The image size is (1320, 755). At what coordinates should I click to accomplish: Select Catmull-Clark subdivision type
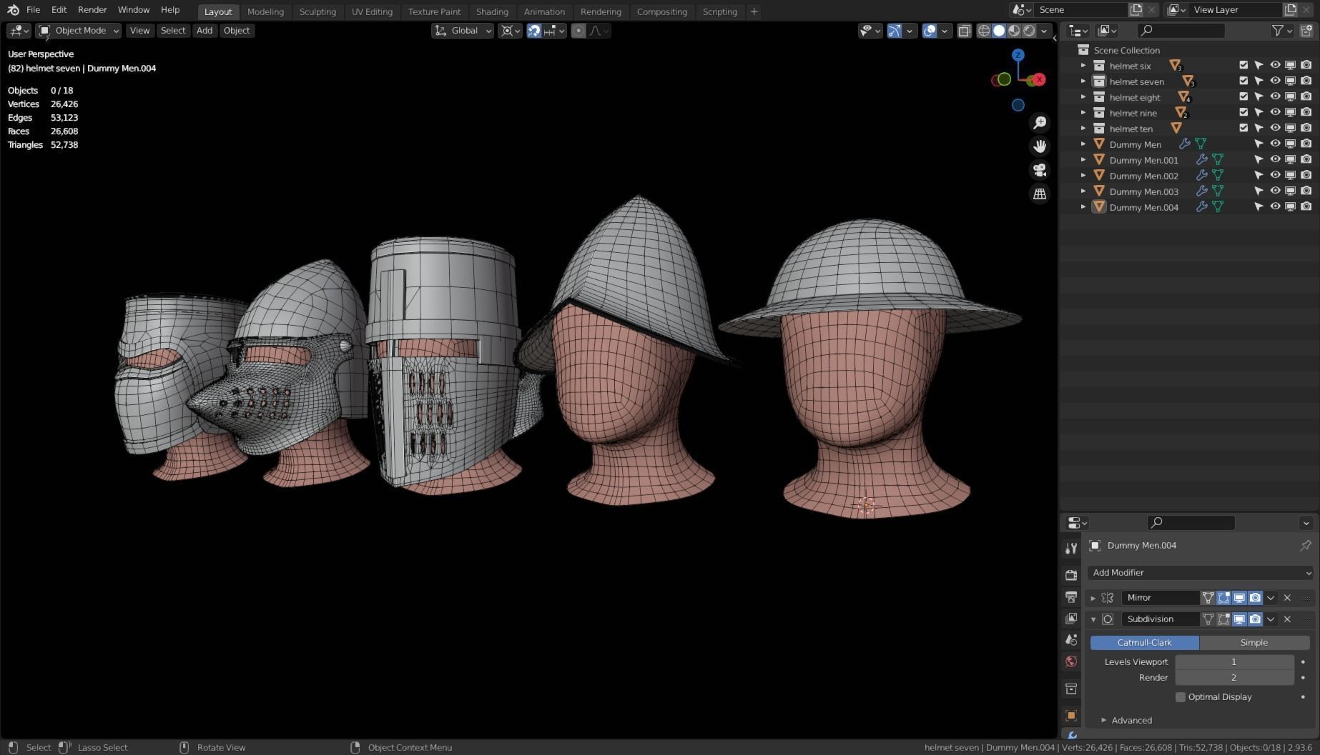[x=1144, y=643]
